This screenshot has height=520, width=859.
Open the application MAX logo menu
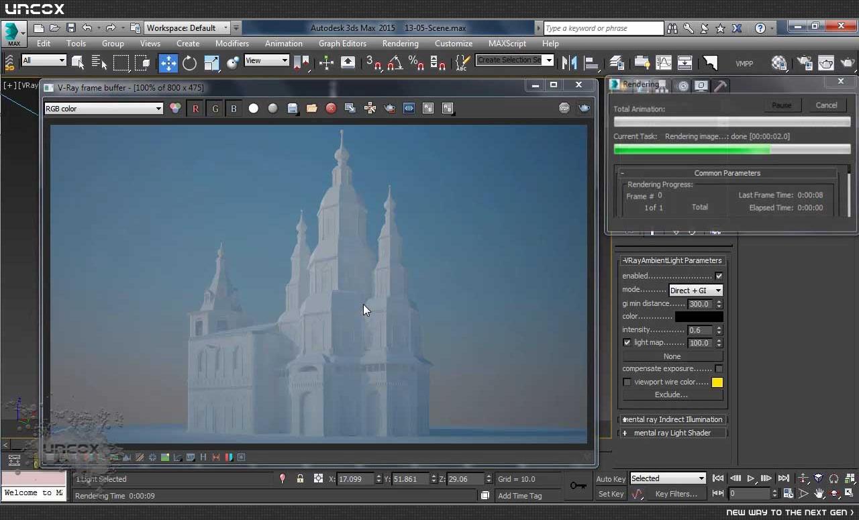13,33
